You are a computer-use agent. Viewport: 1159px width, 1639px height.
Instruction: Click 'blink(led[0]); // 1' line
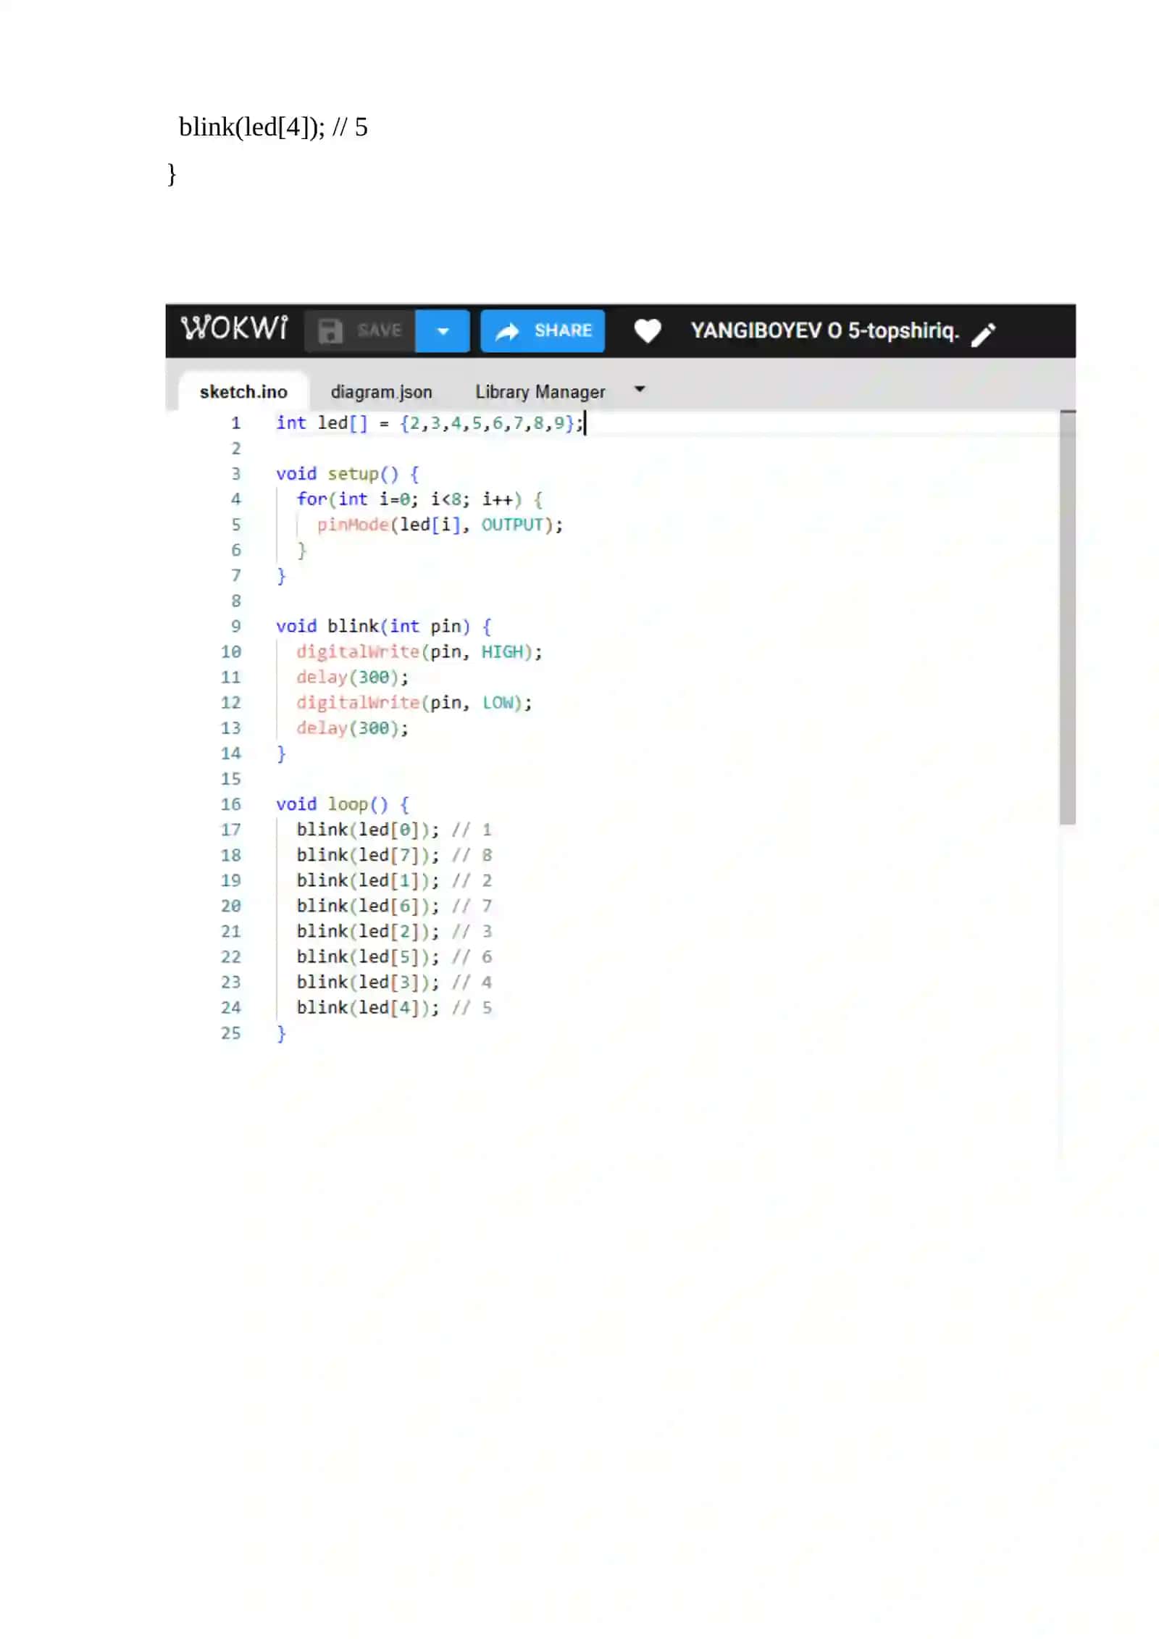394,830
